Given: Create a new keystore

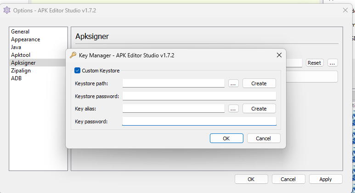Looking at the screenshot, I should [x=259, y=83].
